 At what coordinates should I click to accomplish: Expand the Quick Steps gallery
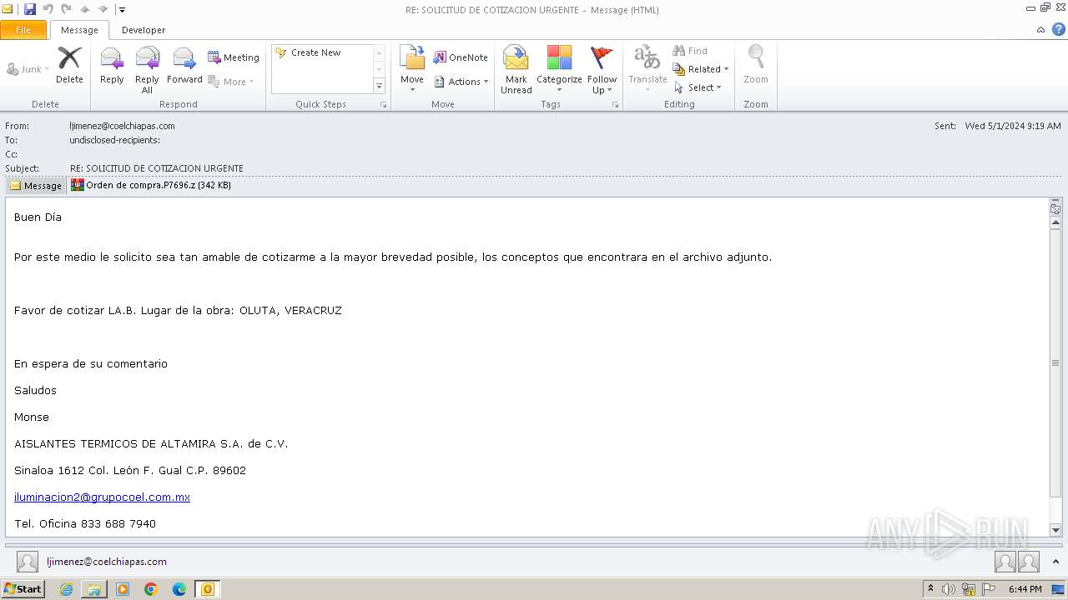pos(379,86)
